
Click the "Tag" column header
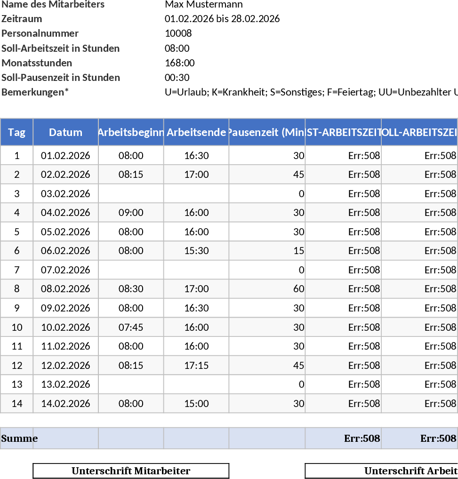(x=17, y=132)
